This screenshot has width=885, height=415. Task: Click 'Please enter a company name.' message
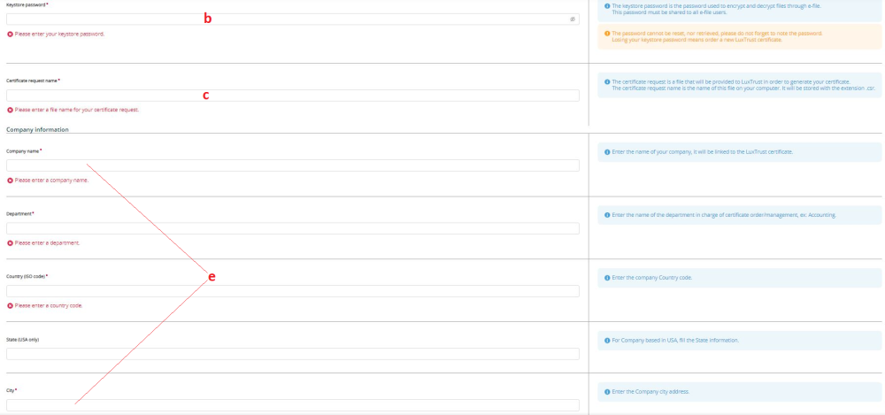click(51, 181)
